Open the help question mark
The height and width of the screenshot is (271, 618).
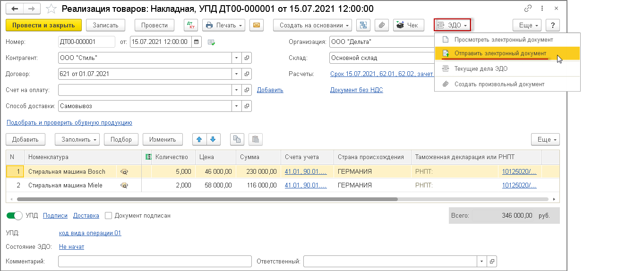[x=553, y=25]
